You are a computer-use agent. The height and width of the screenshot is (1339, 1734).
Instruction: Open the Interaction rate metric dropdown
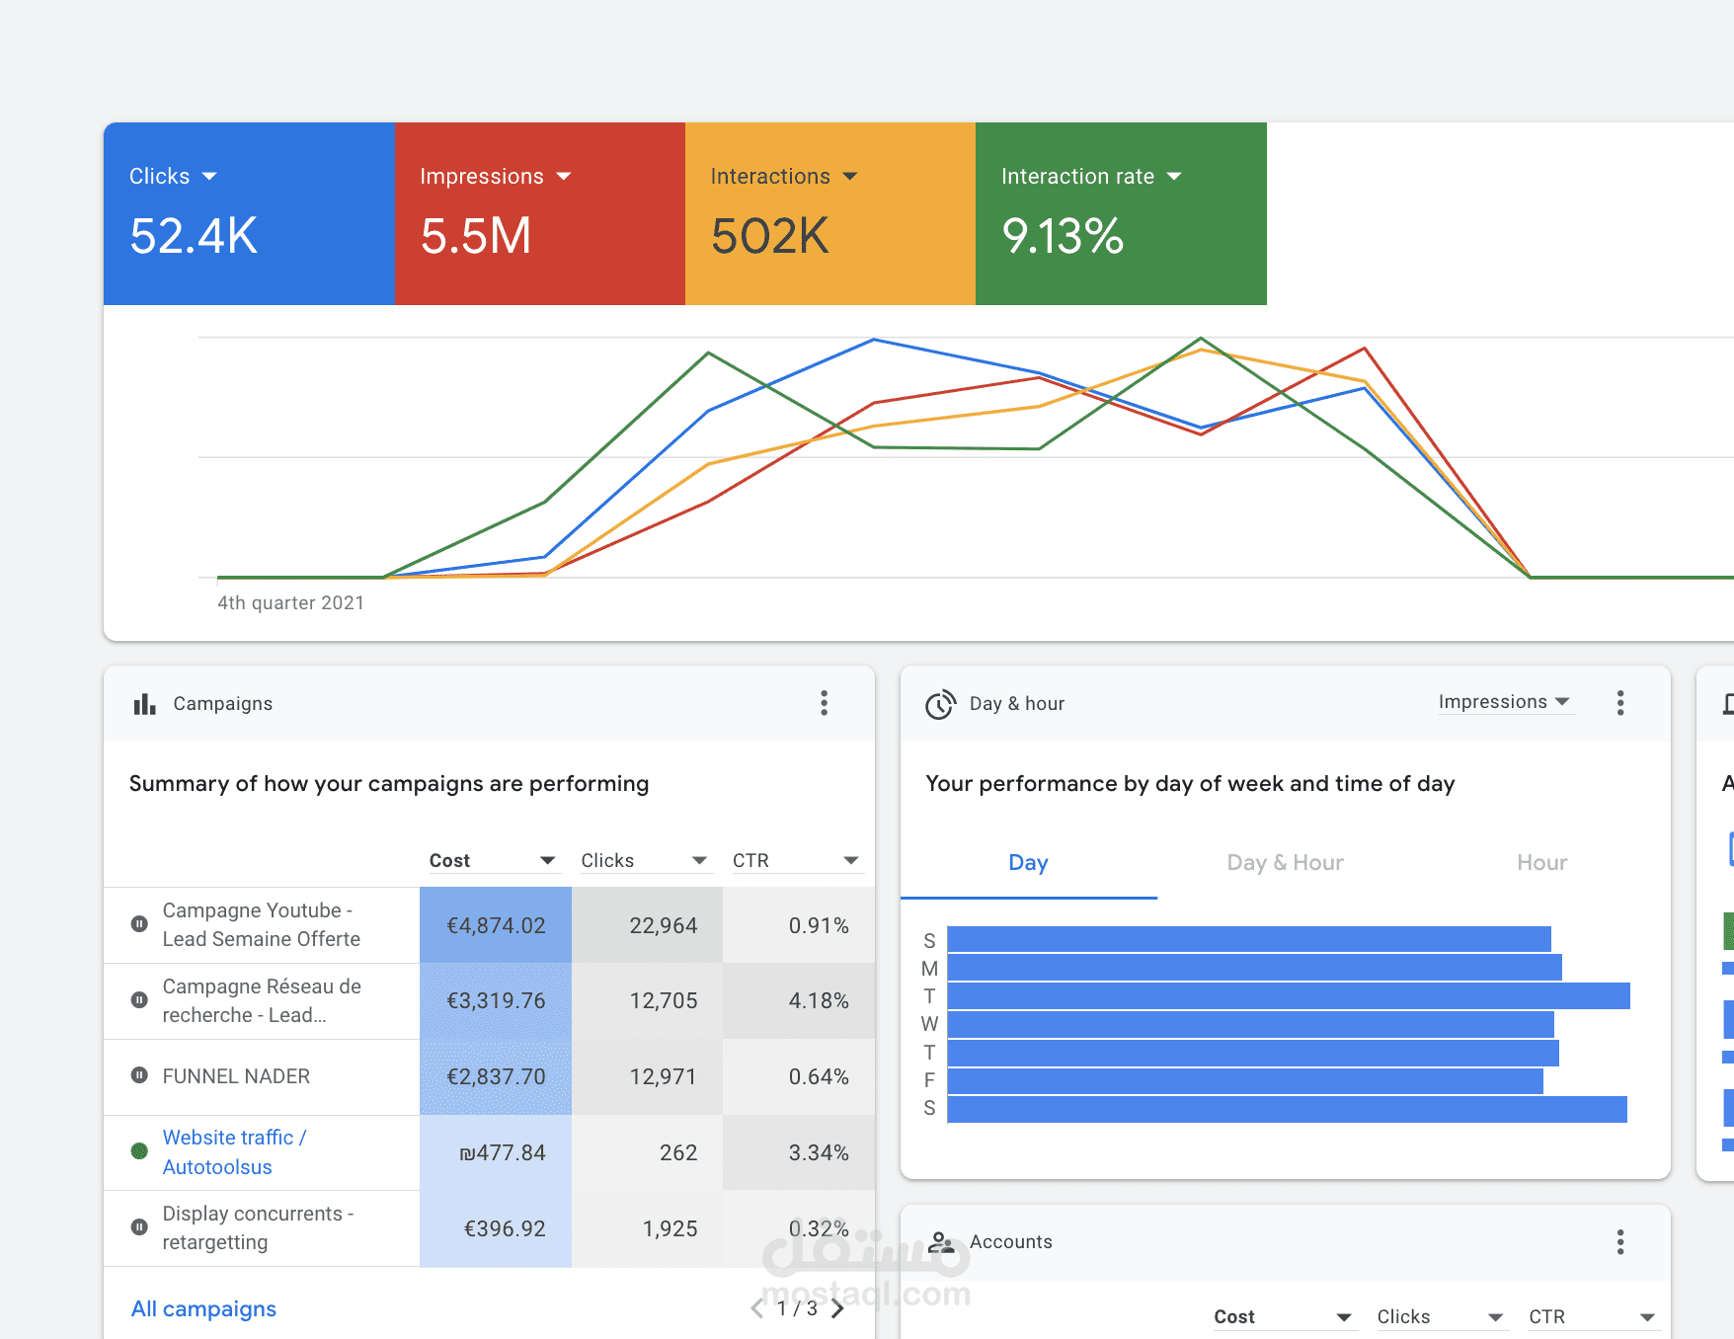pyautogui.click(x=1091, y=176)
